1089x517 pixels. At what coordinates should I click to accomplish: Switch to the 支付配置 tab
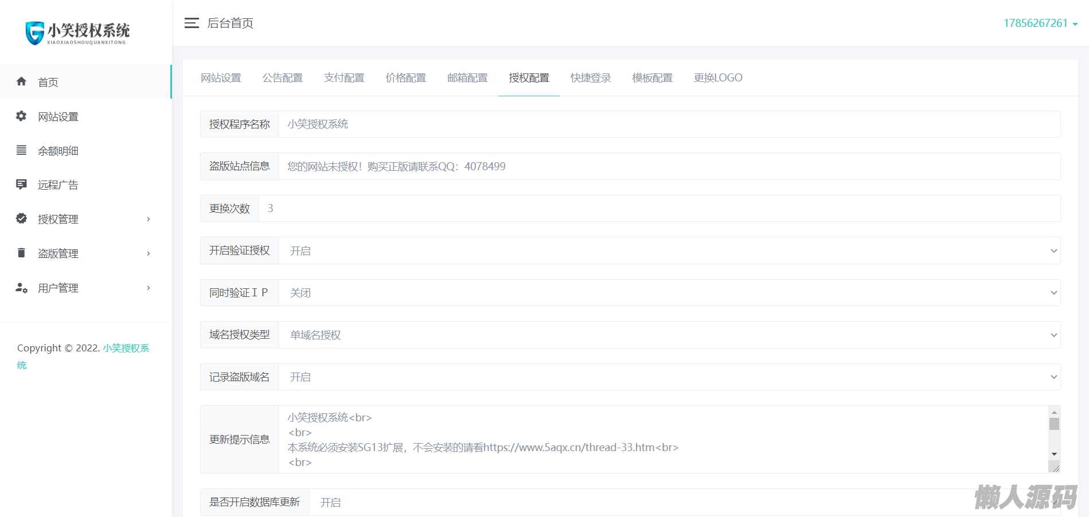pyautogui.click(x=344, y=78)
